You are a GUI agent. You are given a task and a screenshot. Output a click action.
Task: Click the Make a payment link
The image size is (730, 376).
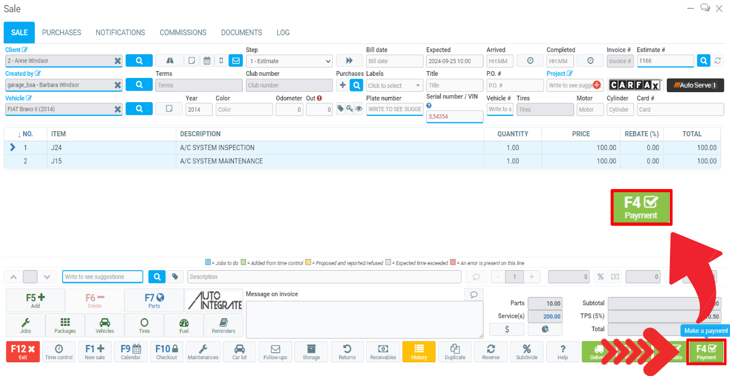[x=705, y=330]
